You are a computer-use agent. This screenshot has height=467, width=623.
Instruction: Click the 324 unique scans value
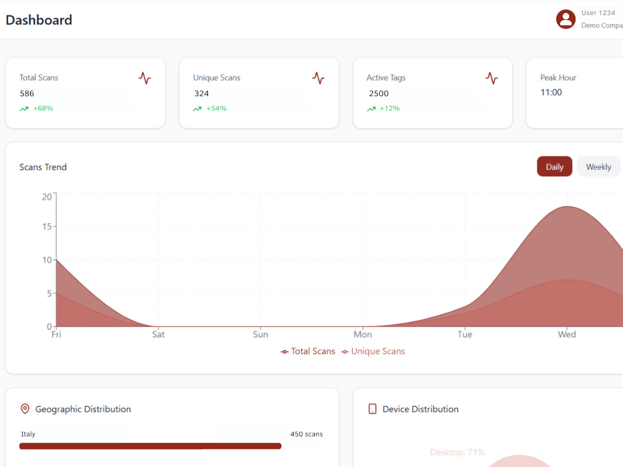coord(202,93)
